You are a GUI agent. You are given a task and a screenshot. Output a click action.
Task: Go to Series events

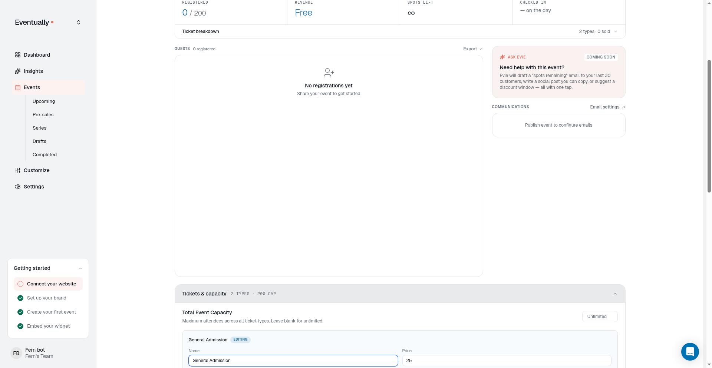point(39,128)
